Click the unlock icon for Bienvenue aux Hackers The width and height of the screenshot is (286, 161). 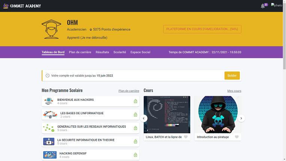pyautogui.click(x=135, y=101)
